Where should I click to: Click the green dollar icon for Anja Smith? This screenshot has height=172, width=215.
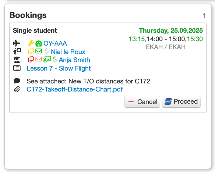pyautogui.click(x=55, y=59)
